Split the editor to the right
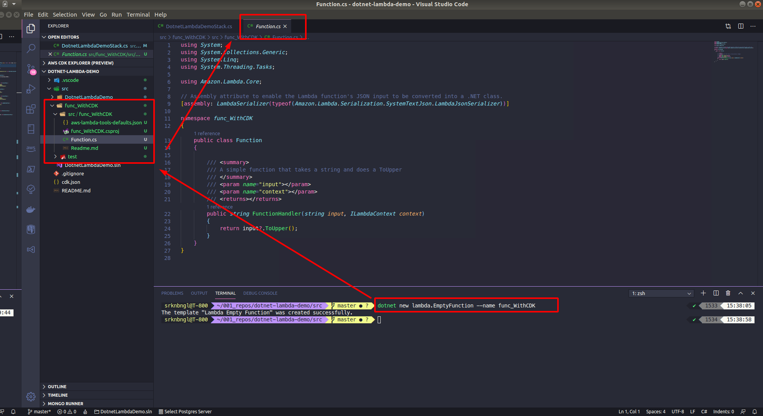763x416 pixels. point(741,26)
